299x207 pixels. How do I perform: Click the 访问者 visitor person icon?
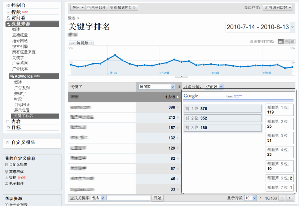[x=8, y=18]
